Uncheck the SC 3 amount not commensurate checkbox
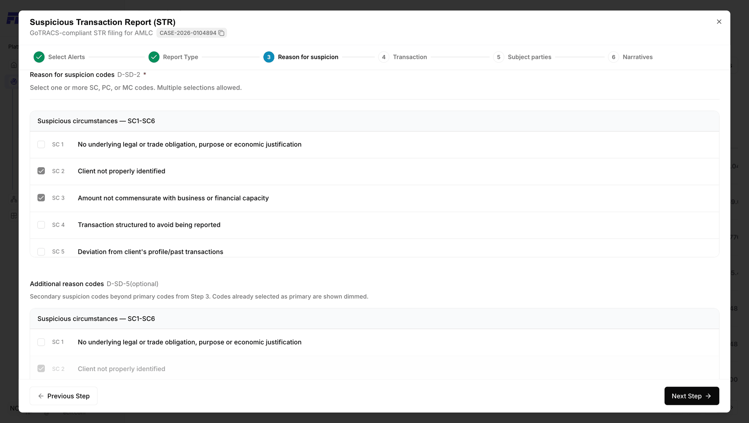This screenshot has height=423, width=749. (41, 198)
